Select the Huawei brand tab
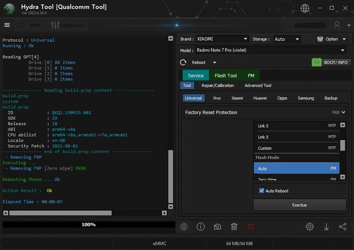Viewport: 354px width, 250px height. (x=260, y=98)
